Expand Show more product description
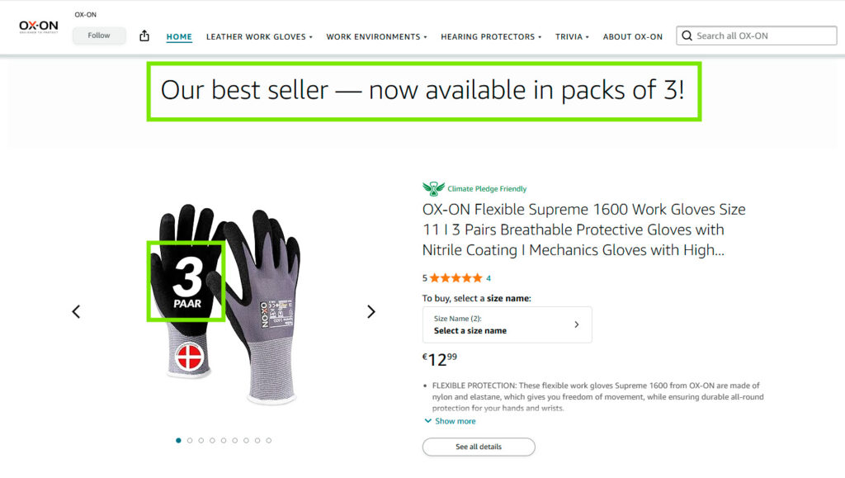Screen dimensions: 845x478 [x=450, y=421]
